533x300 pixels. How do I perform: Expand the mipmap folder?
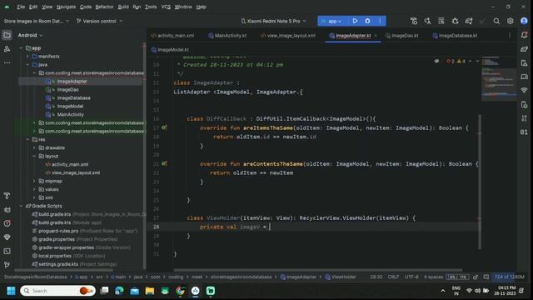pyautogui.click(x=34, y=181)
